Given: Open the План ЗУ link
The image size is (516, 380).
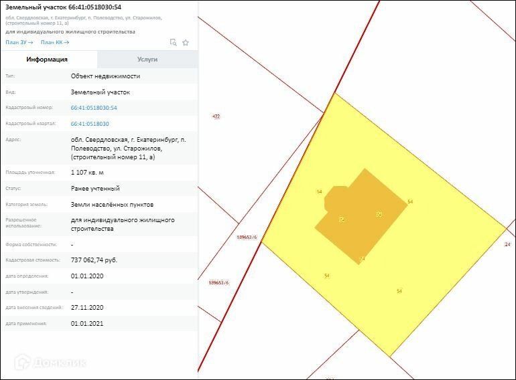Looking at the screenshot, I should (x=19, y=42).
